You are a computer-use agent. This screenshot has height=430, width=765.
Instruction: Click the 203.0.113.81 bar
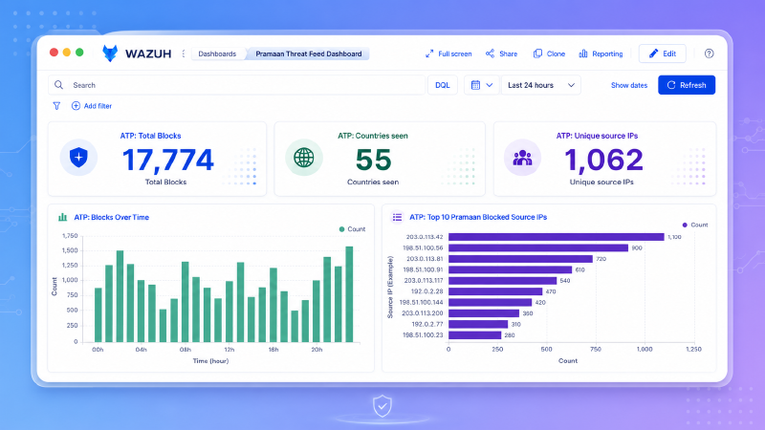point(520,259)
